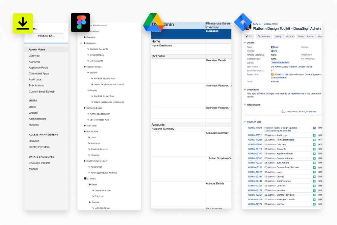Screen dimensions: 337x225
Task: Select Add Custom Email Address item
Action: click(x=104, y=173)
